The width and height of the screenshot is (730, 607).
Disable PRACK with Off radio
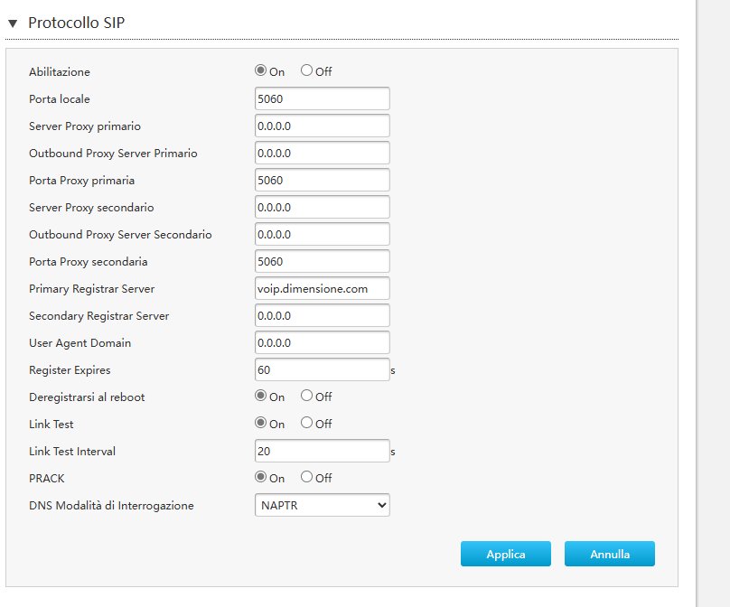(306, 477)
